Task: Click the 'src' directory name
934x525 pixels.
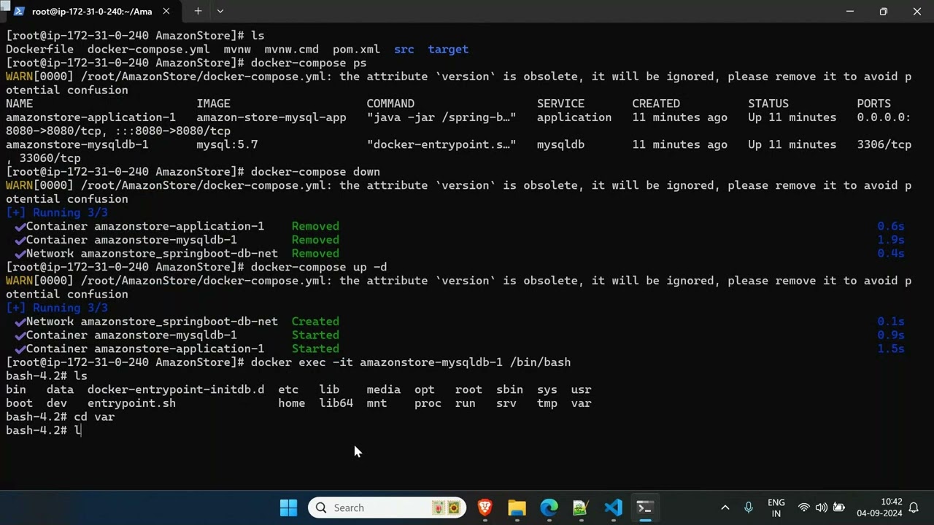Action: pyautogui.click(x=404, y=49)
